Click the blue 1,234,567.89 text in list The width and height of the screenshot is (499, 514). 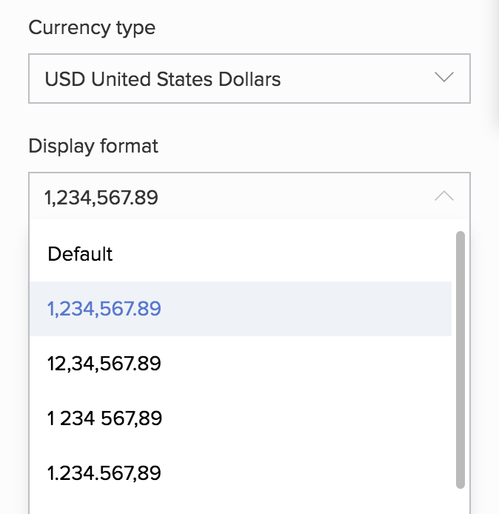pos(104,309)
